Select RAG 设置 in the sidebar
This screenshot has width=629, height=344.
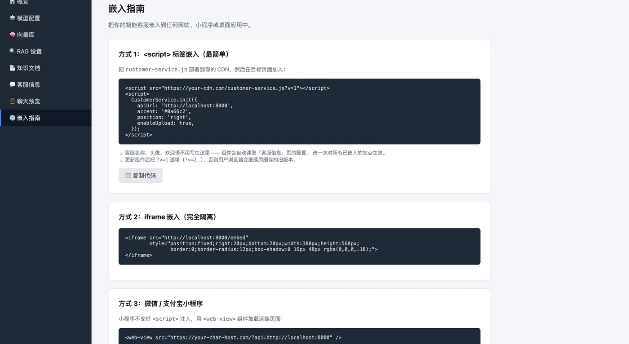45,51
